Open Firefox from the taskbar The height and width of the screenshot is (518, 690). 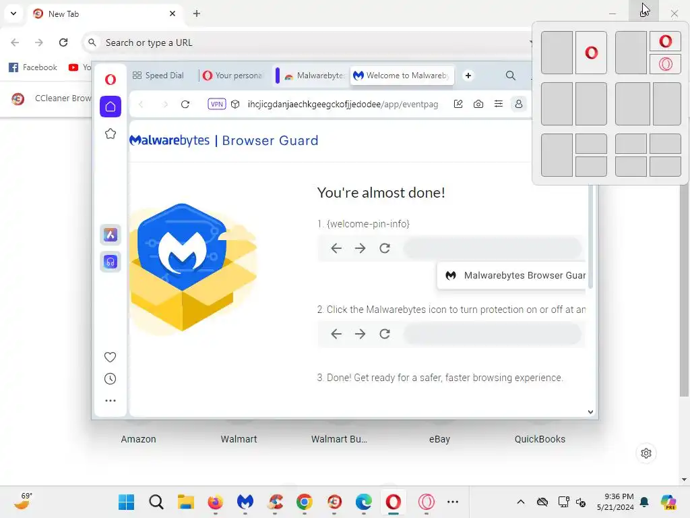215,502
